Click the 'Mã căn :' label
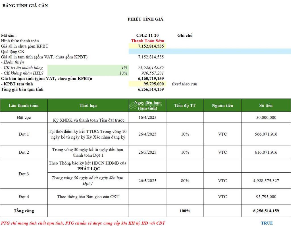Viewport: 291px width, 226px height. (9, 35)
